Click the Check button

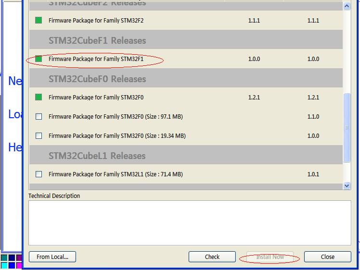[212, 257]
